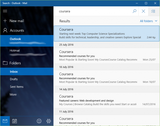Expand the All folders dropdown
The width and height of the screenshot is (160, 126).
pos(149,21)
